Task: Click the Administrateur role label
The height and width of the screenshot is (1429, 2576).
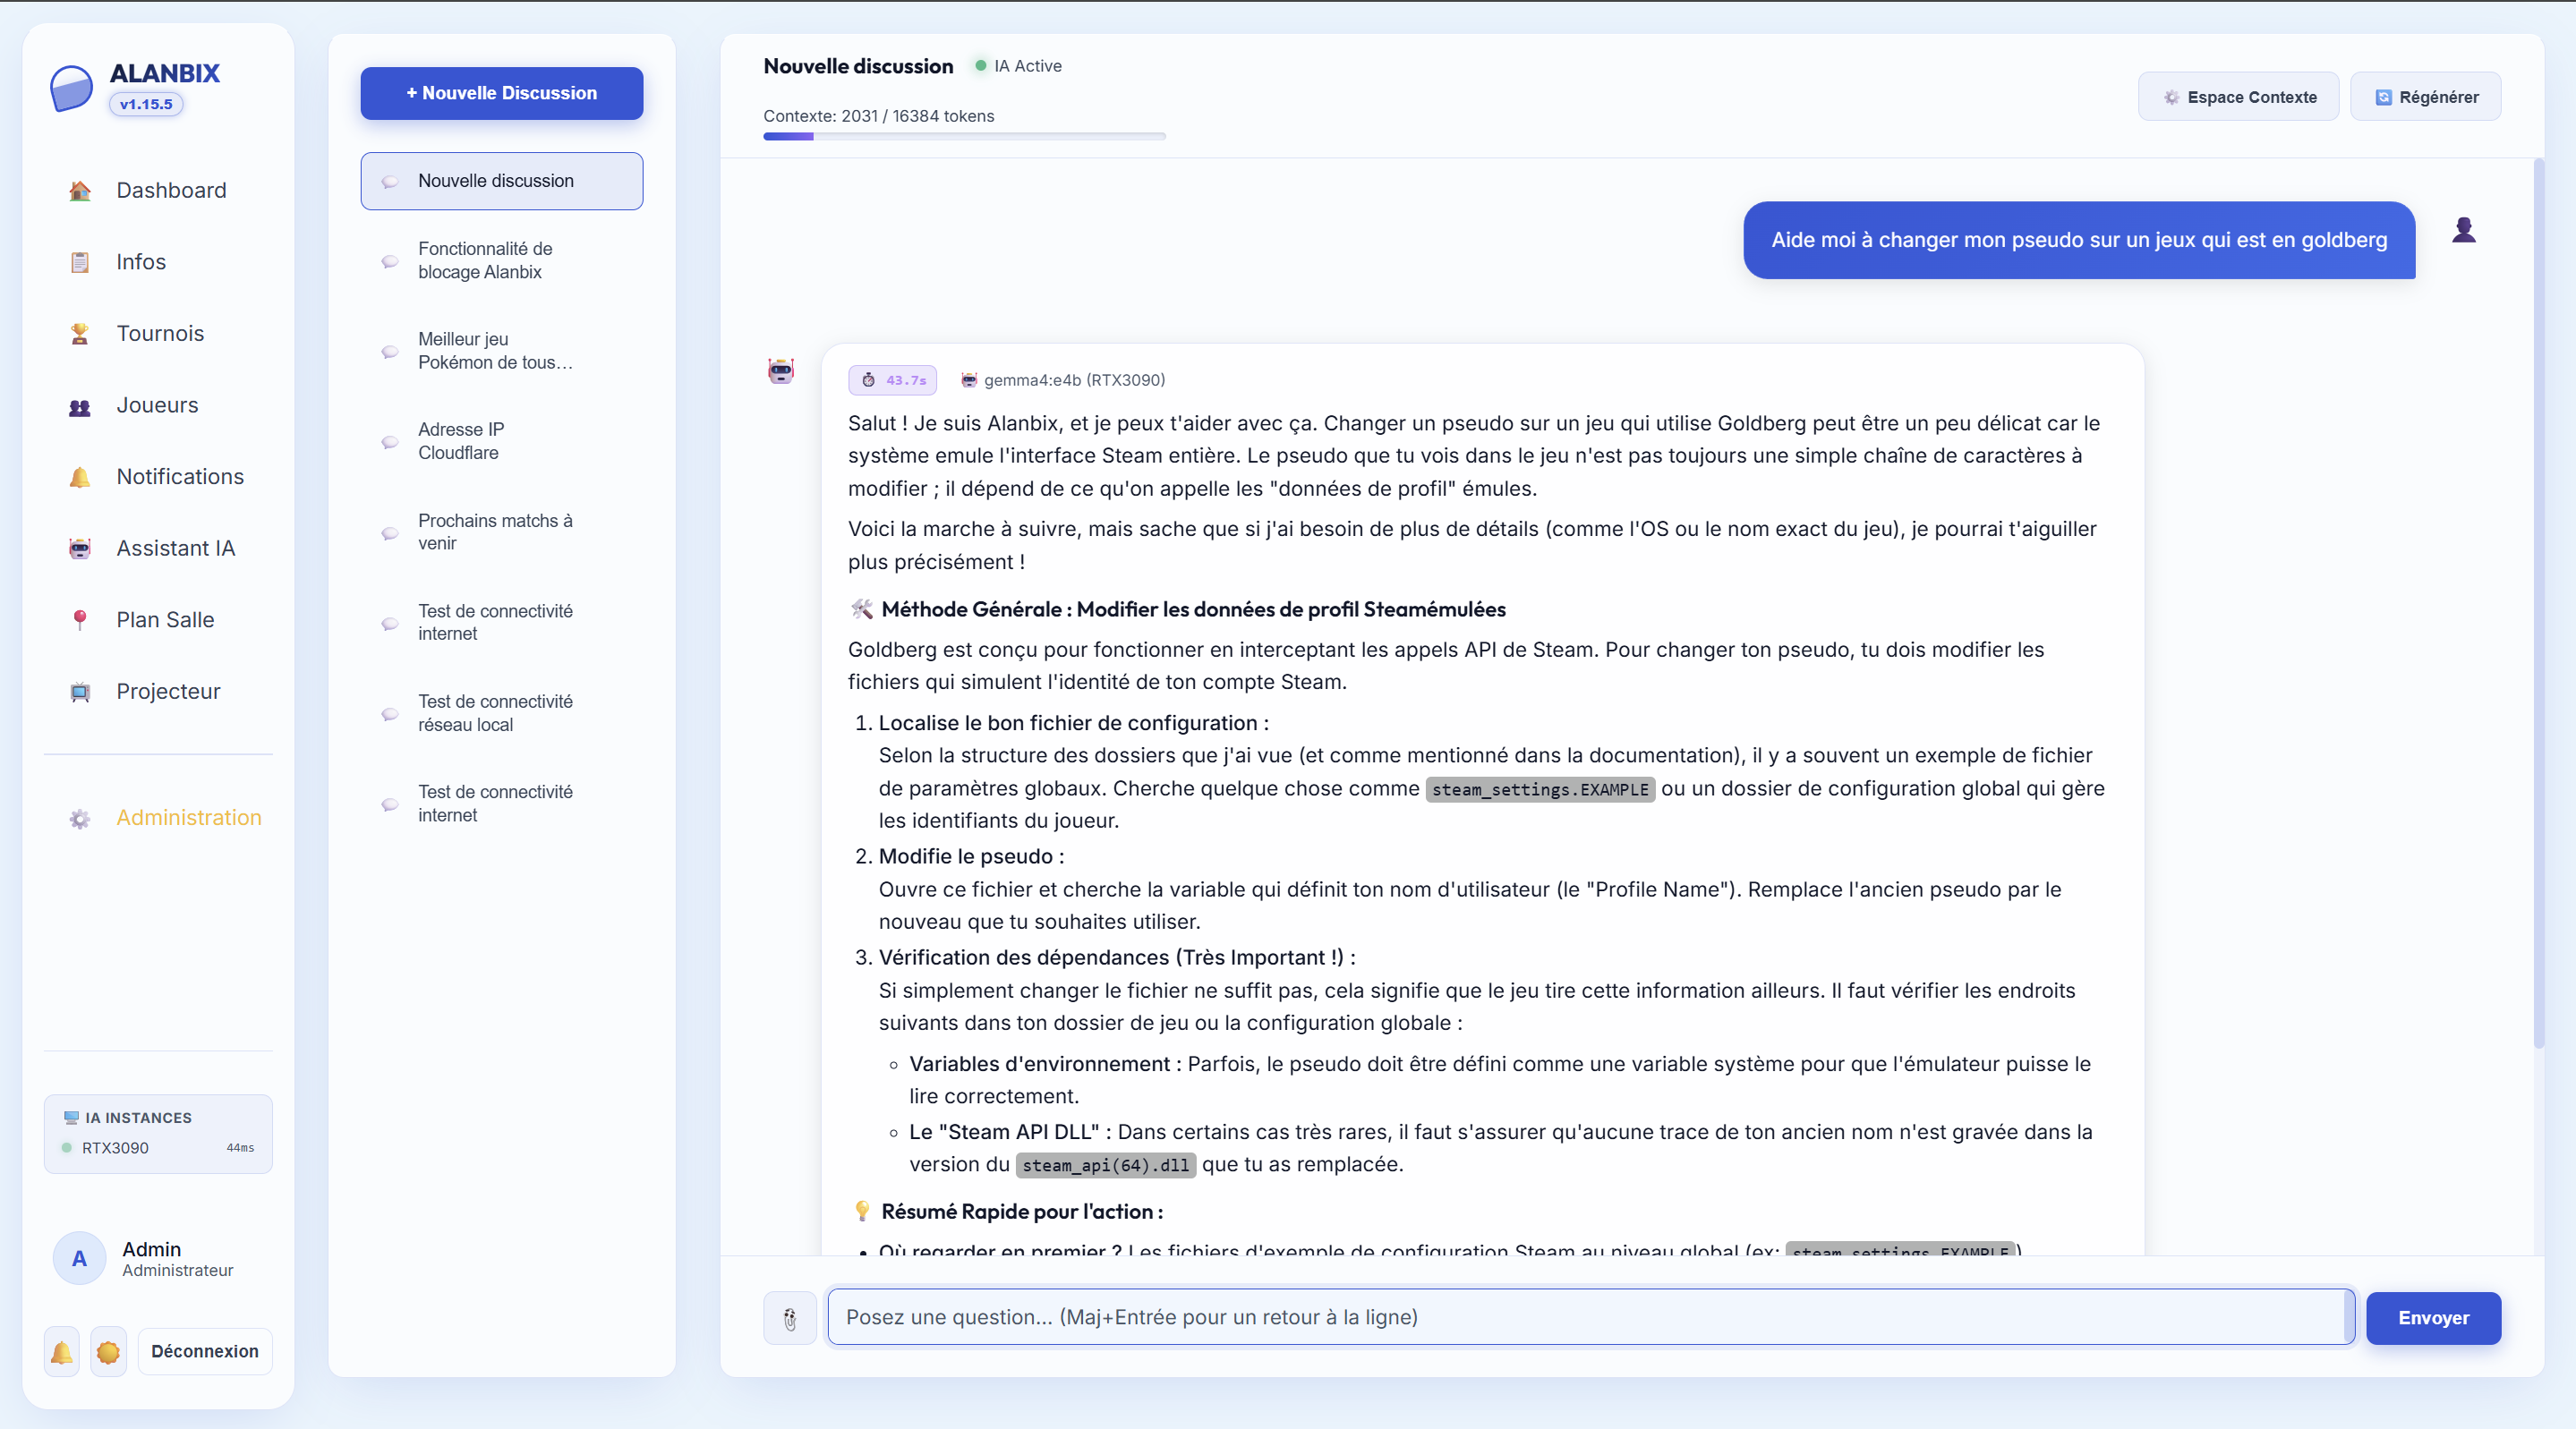Action: (177, 1271)
